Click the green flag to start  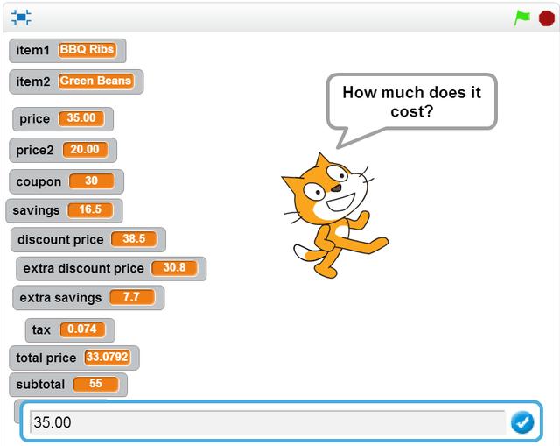point(521,18)
